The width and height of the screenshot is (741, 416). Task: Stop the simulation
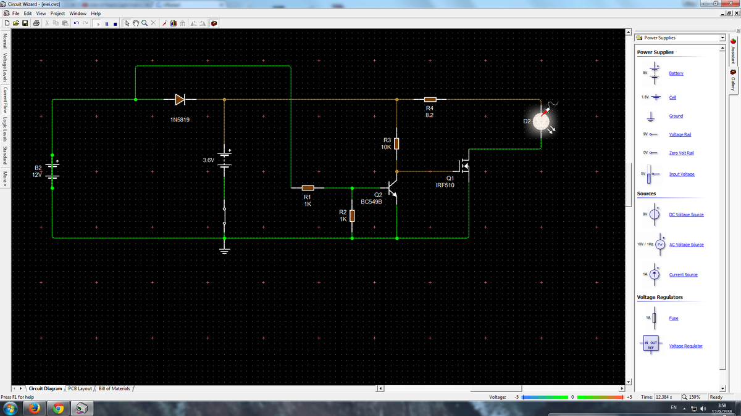(115, 24)
